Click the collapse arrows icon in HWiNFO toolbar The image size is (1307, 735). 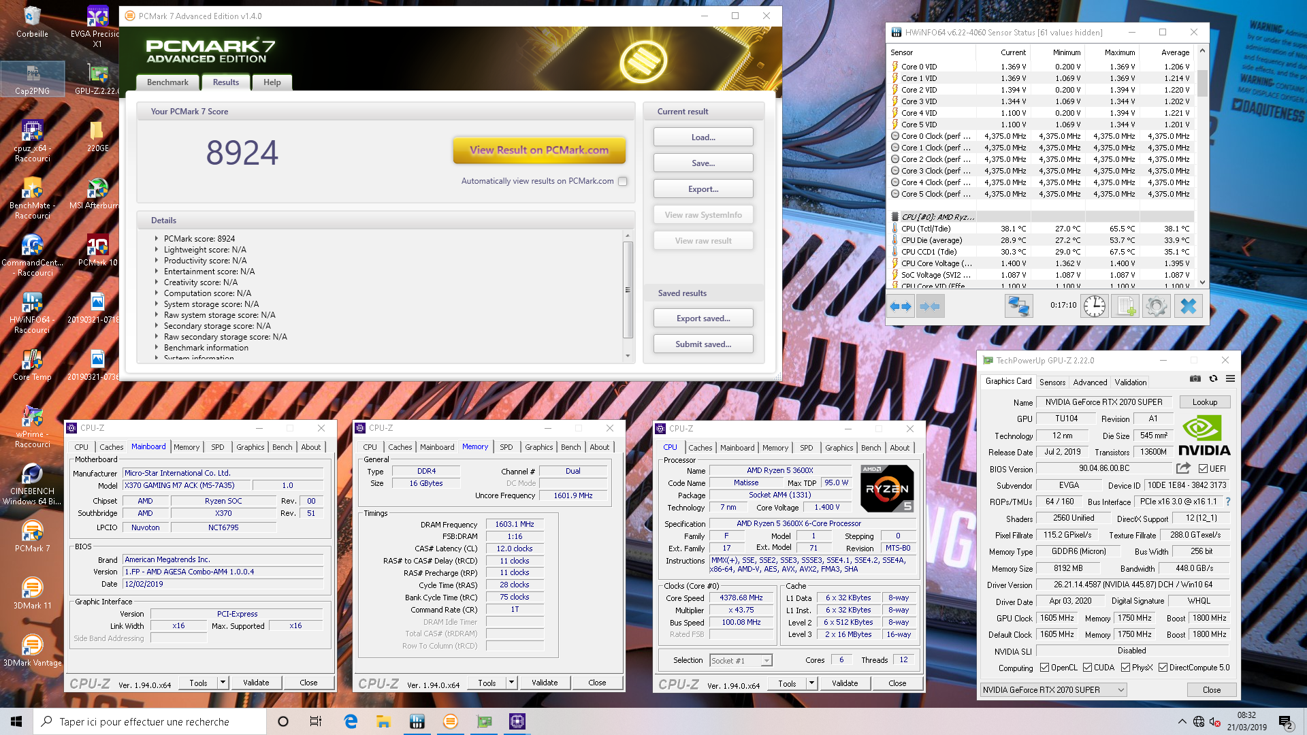pos(930,306)
